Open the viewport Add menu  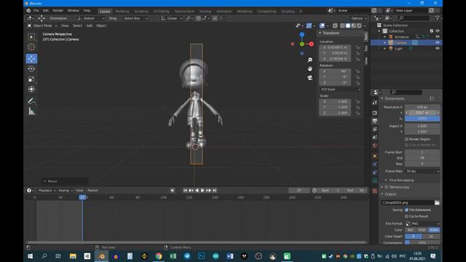coord(89,26)
